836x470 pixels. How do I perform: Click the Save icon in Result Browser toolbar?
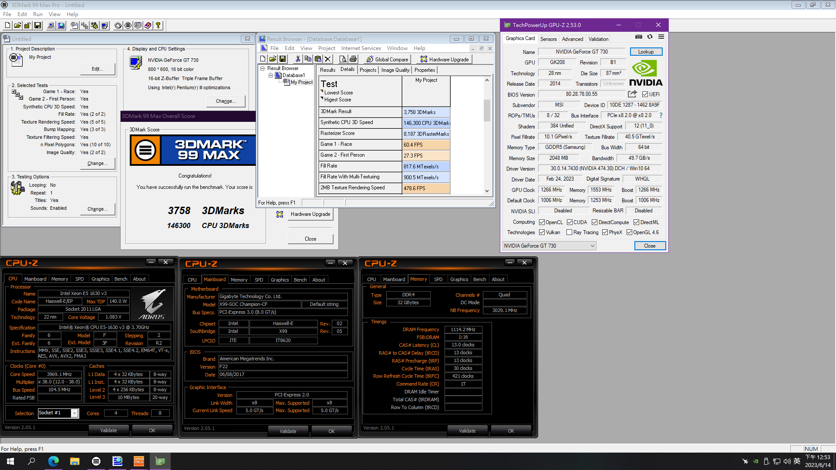[x=283, y=59]
